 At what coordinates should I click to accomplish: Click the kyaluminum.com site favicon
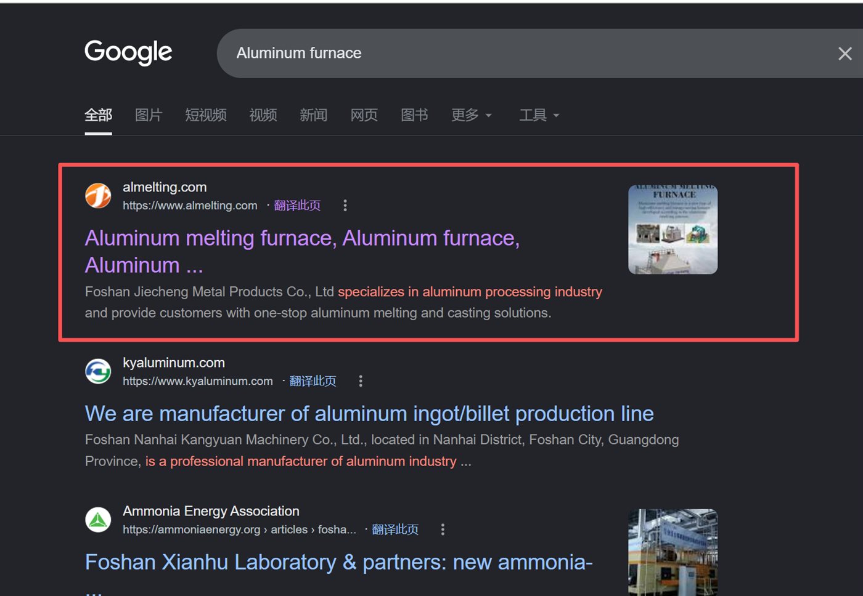coord(98,371)
